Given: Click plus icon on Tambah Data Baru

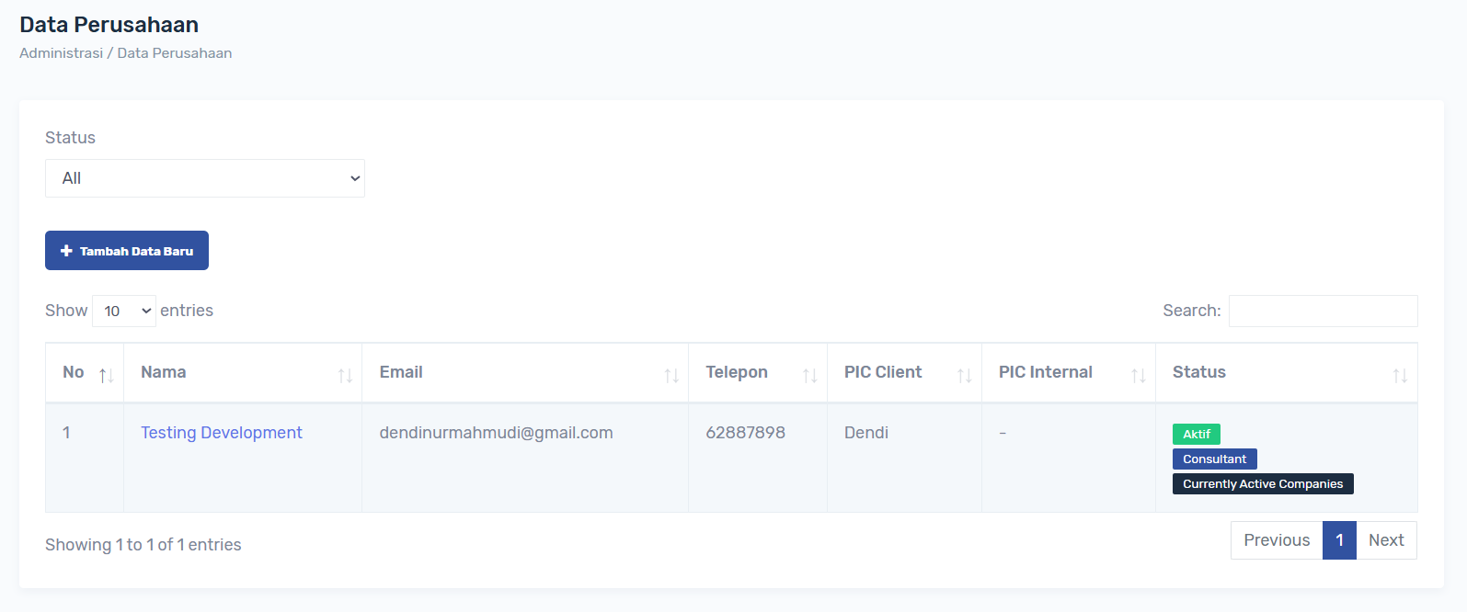Looking at the screenshot, I should [x=66, y=251].
